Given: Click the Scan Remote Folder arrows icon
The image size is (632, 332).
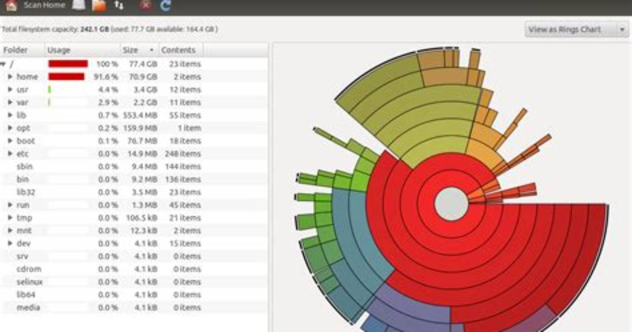Looking at the screenshot, I should [119, 5].
